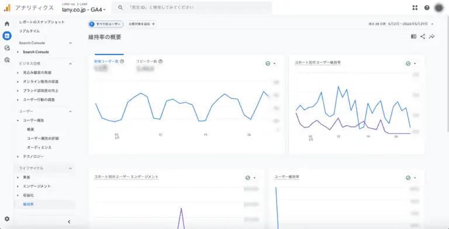Viewport: 449px width, 229px height.
Task: Open dropdown arrow on コホート別のユーザーエンゲージメント card
Action: (x=254, y=178)
